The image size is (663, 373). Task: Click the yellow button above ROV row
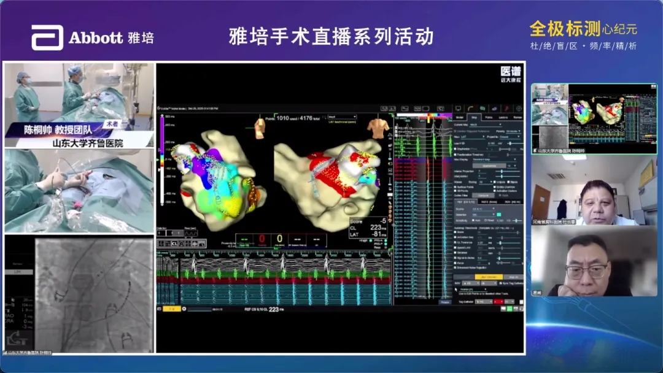489,277
